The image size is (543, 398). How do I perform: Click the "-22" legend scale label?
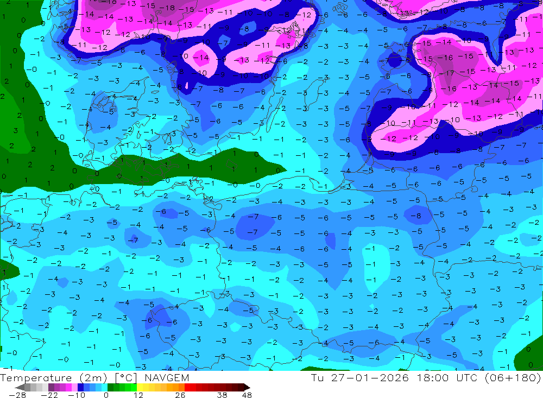click(x=49, y=395)
